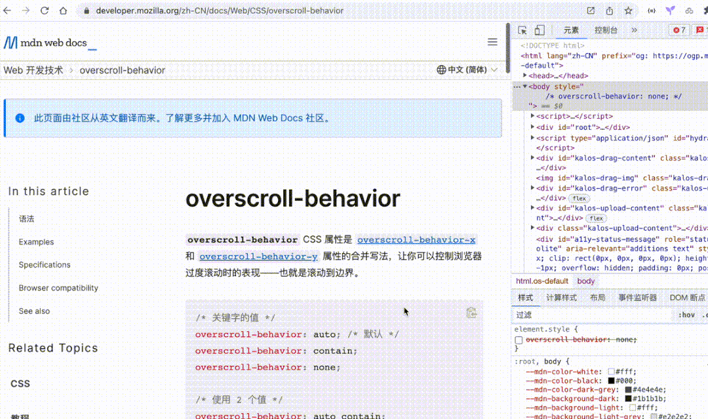Image resolution: width=708 pixels, height=419 pixels.
Task: Expand the head element node
Action: tap(525, 75)
